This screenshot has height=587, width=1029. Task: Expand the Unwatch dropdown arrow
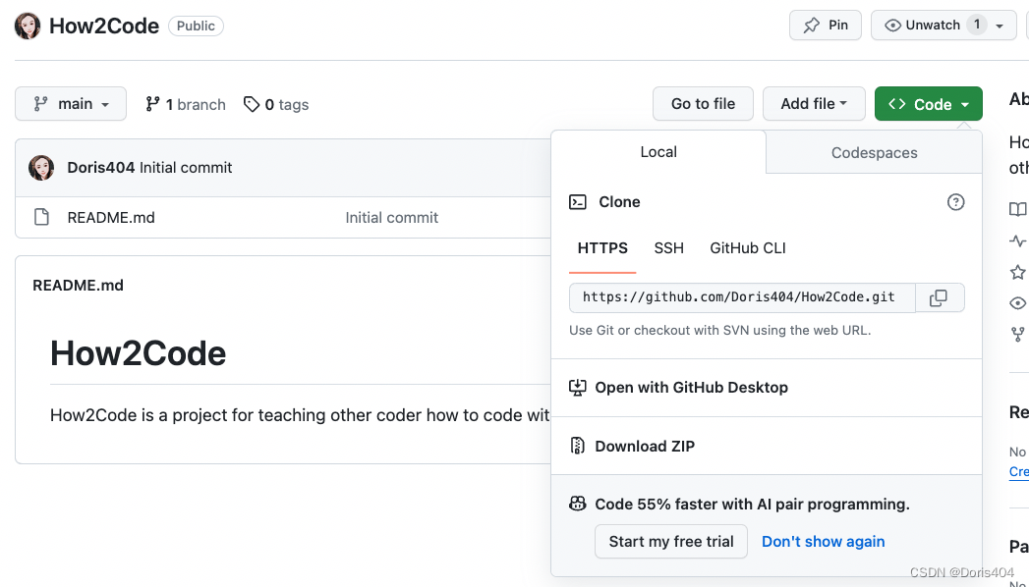coord(1000,27)
